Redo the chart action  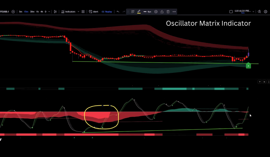124,12
